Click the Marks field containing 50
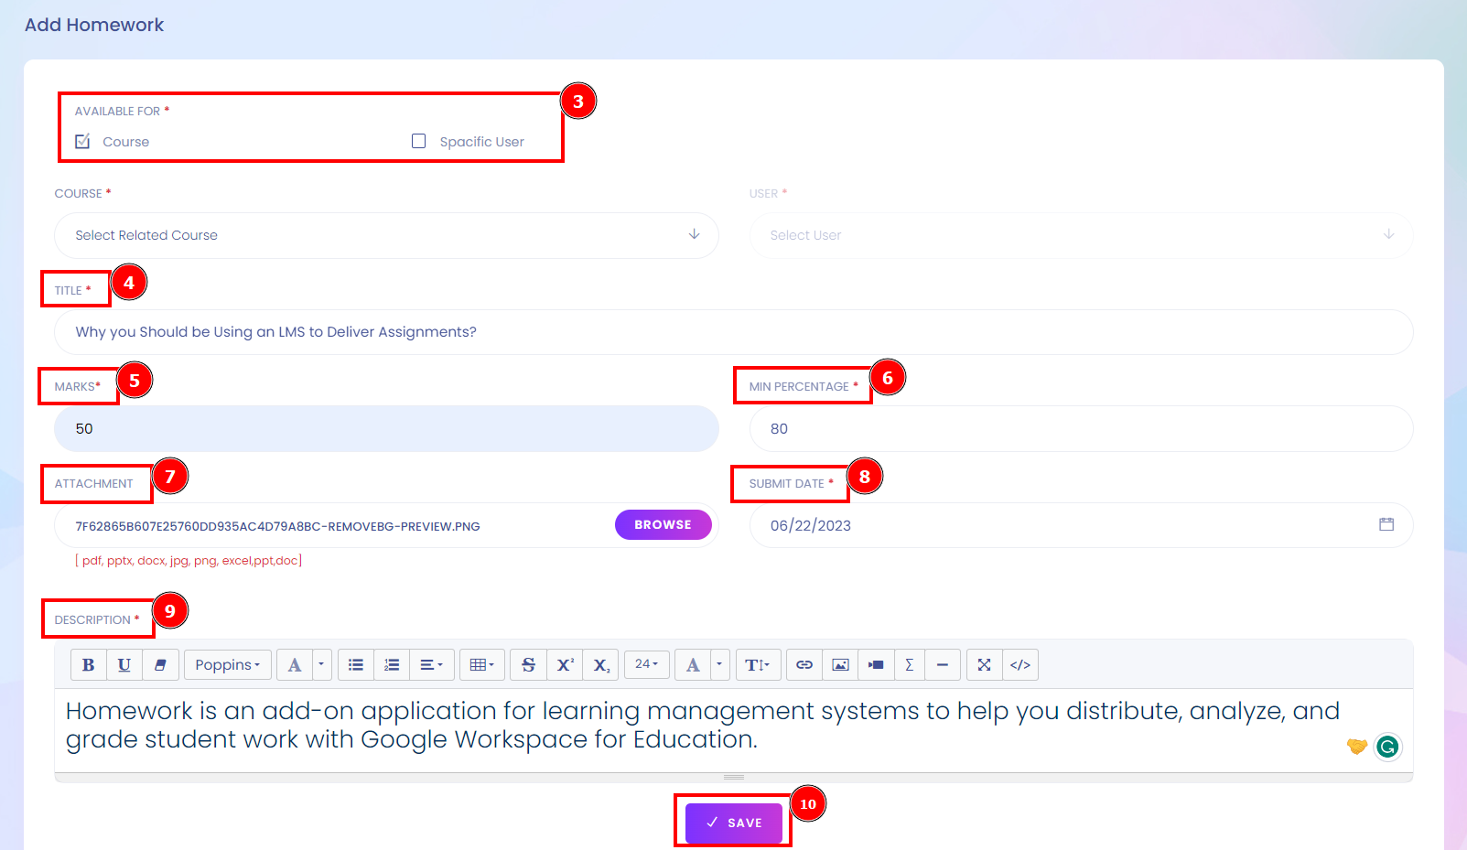The height and width of the screenshot is (850, 1467). 386,428
